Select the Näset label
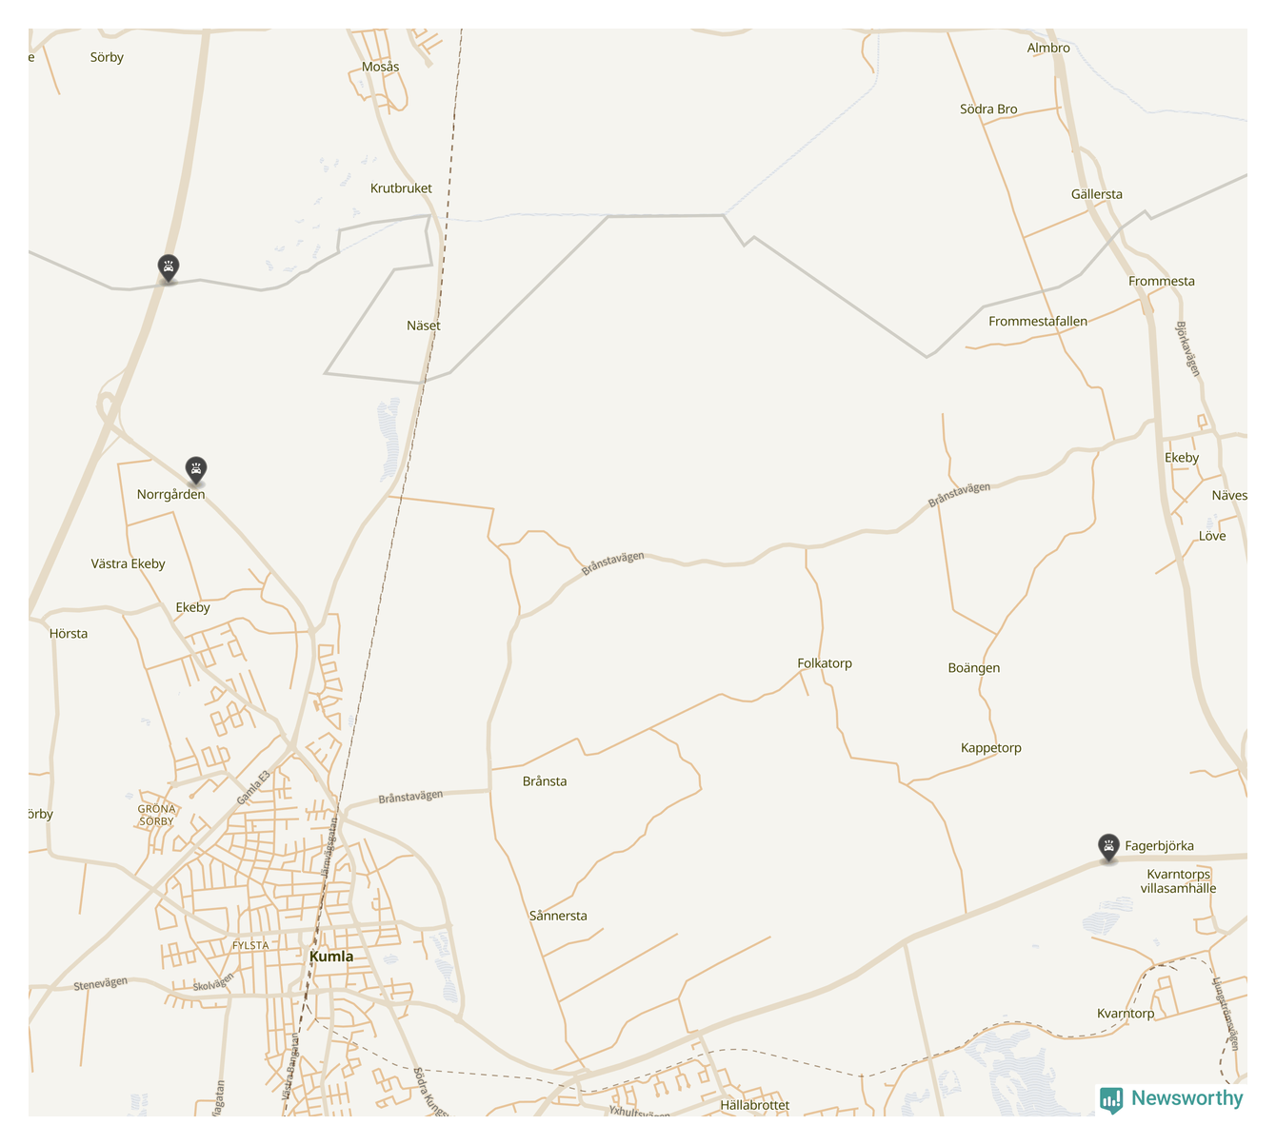The image size is (1276, 1145). (x=424, y=326)
